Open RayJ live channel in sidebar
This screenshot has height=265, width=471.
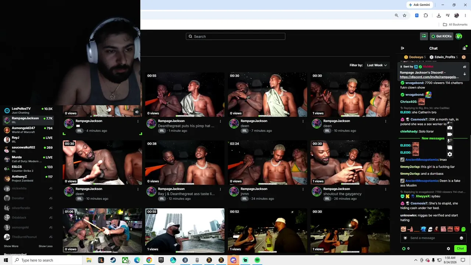[28, 139]
